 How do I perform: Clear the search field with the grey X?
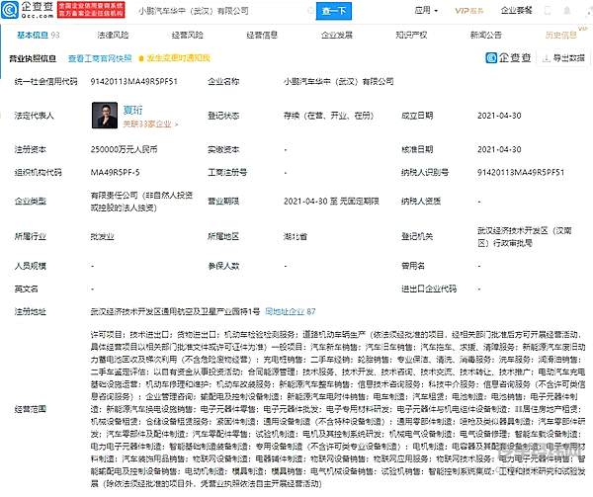click(310, 11)
